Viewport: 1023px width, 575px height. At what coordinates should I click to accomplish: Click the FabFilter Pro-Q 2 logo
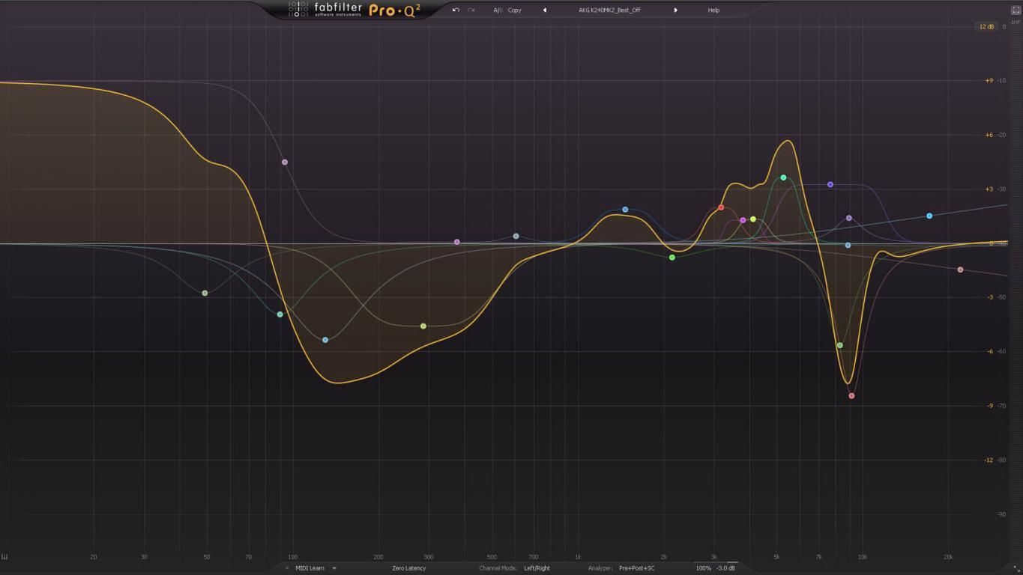tap(354, 10)
